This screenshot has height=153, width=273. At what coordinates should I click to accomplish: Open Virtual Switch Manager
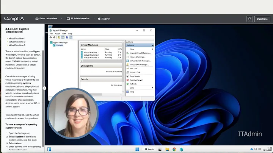(140, 61)
